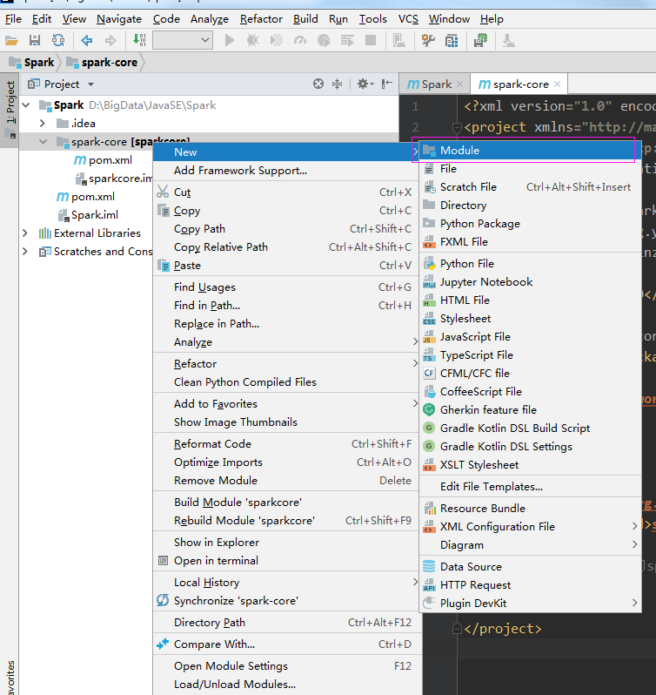Click the Open folder toolbar icon

11,40
